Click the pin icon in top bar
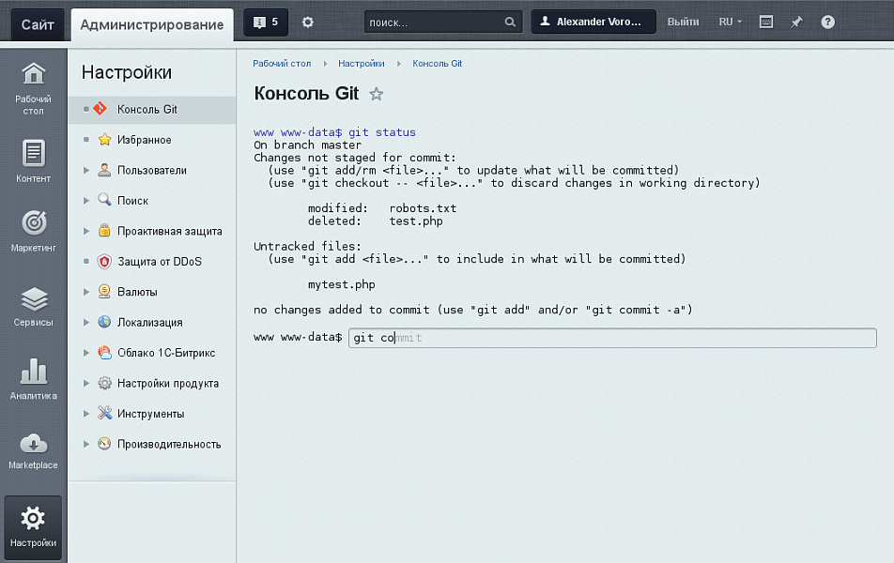The image size is (894, 563). pyautogui.click(x=796, y=22)
